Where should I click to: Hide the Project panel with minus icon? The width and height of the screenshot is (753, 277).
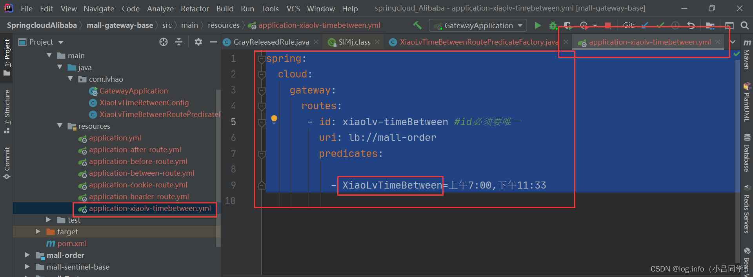213,42
